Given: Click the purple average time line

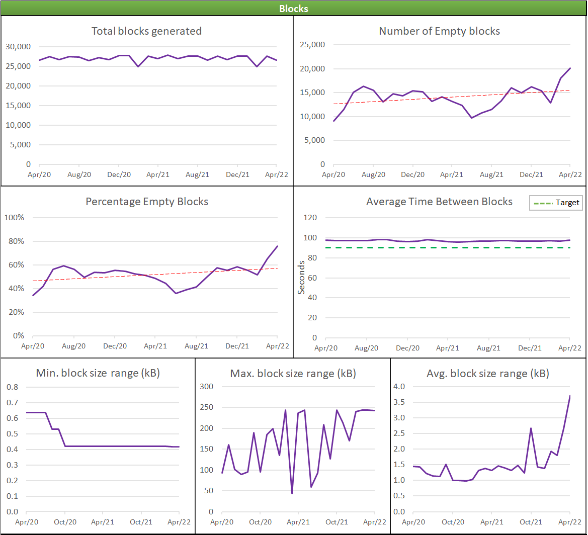Looking at the screenshot, I should click(448, 241).
